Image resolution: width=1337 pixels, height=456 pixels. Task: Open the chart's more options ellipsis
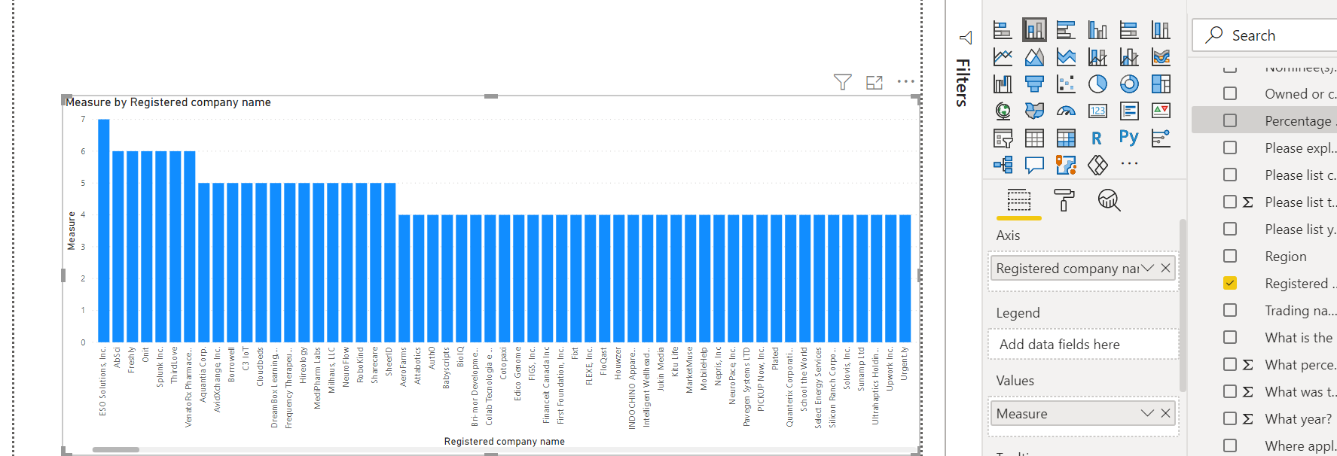906,81
